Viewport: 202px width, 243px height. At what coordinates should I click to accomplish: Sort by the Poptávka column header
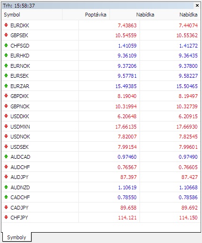[x=86, y=15]
